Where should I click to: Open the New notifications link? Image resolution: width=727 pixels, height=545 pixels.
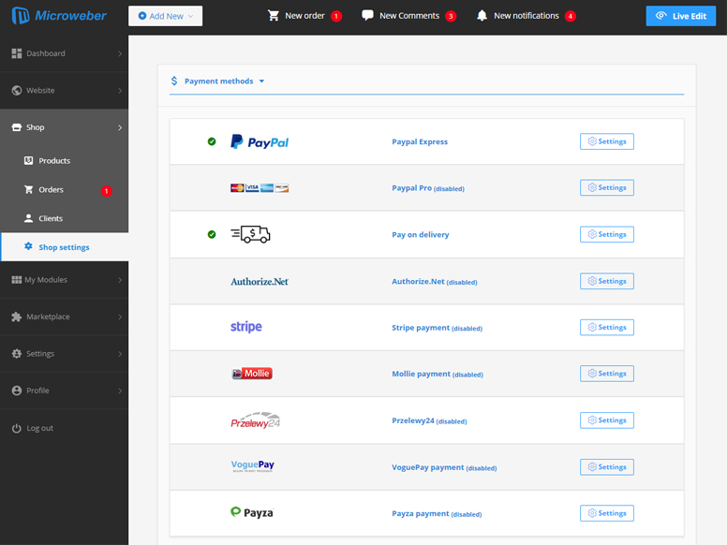(527, 16)
